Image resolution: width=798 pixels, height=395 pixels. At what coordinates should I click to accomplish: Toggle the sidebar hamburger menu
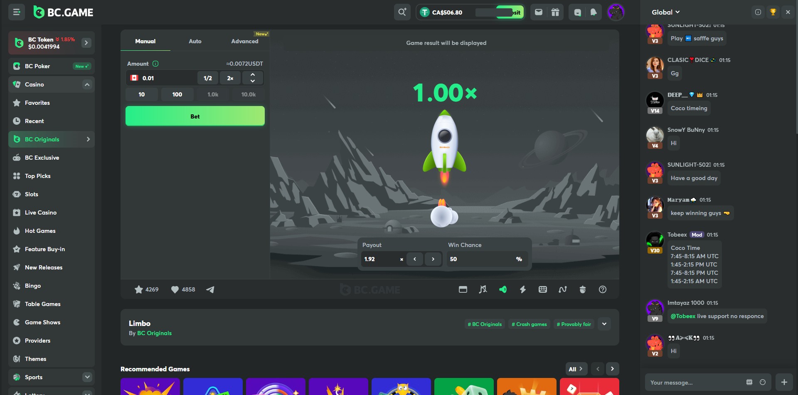click(17, 12)
